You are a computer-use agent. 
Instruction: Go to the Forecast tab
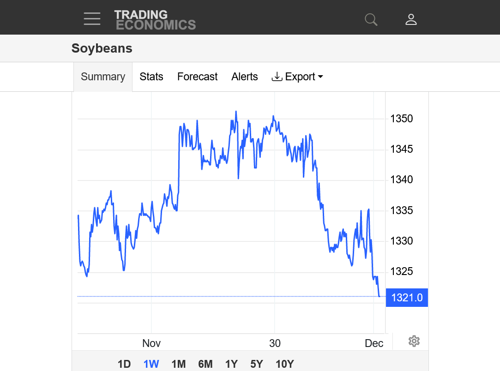click(x=197, y=77)
